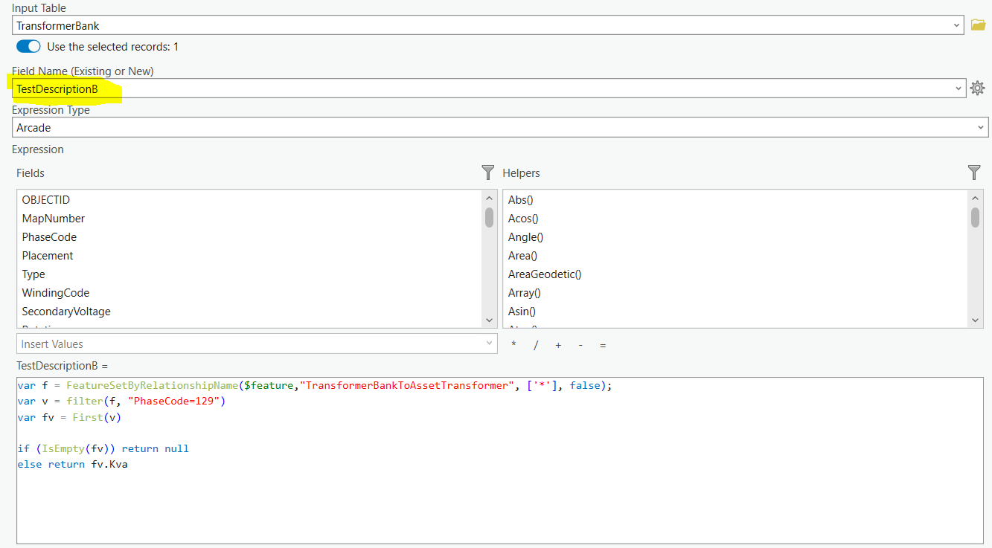Expand the Field Name combo box

coord(959,88)
